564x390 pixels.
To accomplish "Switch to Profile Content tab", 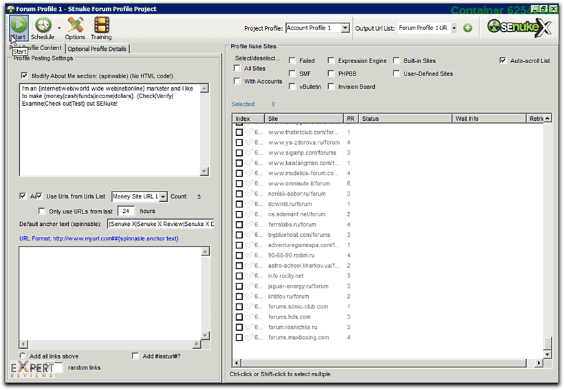I will (36, 48).
